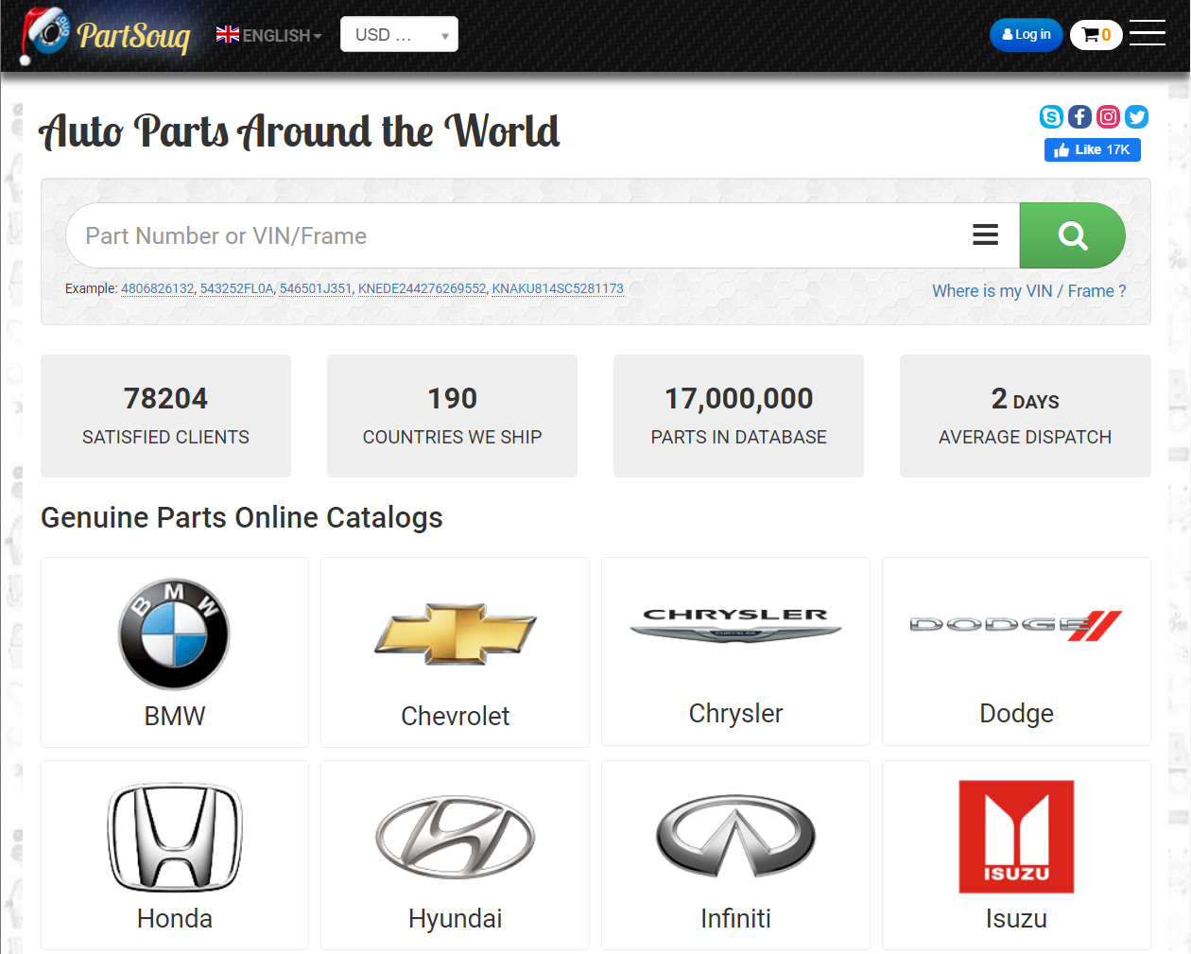
Task: Click the green search magnifier button
Action: [x=1072, y=235]
